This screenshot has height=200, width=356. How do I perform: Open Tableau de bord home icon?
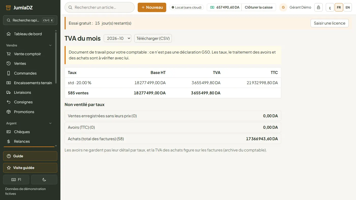pos(9,34)
